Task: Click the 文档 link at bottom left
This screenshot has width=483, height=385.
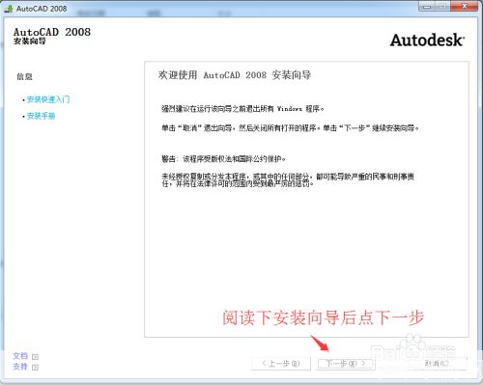Action: (20, 356)
